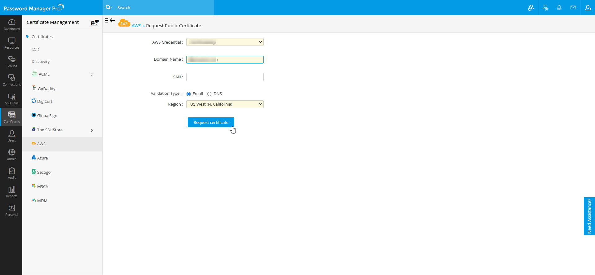Open the Azure menu item
Screen dimensions: 595x275
pos(42,158)
